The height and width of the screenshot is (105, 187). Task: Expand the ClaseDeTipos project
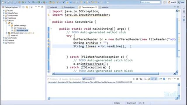click(x=4, y=13)
